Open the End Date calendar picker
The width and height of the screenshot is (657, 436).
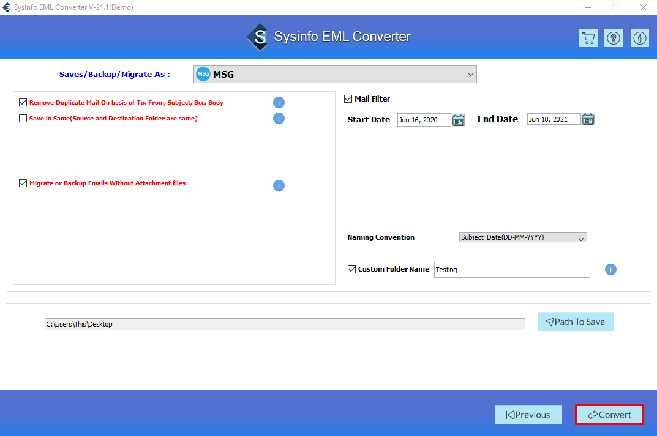(x=588, y=119)
